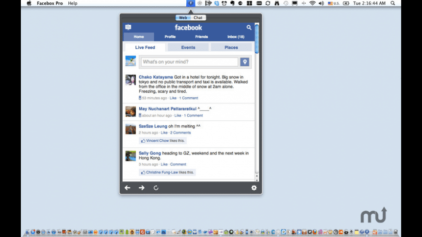The width and height of the screenshot is (422, 237).
Task: Like SzeSze Leung's post
Action: click(x=164, y=133)
